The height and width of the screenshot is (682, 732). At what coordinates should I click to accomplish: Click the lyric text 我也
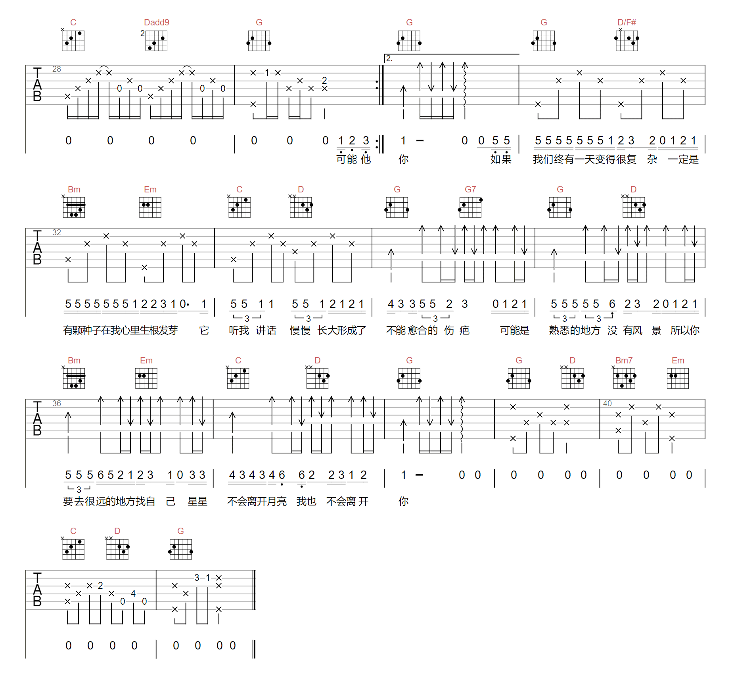307,501
